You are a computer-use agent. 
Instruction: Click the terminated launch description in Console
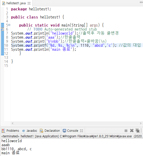click(x=72, y=136)
